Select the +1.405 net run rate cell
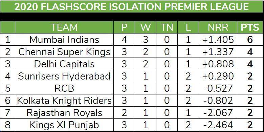 point(218,40)
